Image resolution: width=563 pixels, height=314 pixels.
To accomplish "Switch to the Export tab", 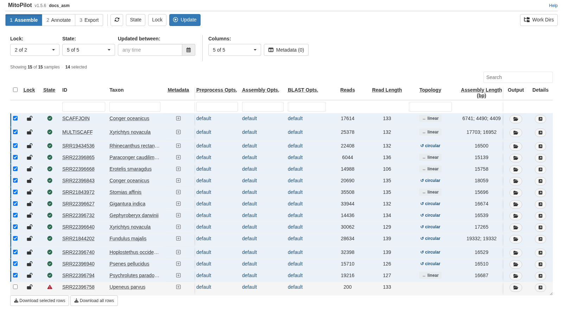I will click(x=89, y=20).
